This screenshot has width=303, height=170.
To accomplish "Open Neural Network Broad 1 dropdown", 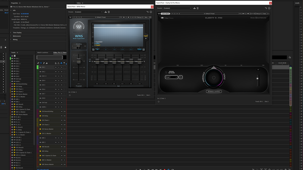I will coord(172,77).
